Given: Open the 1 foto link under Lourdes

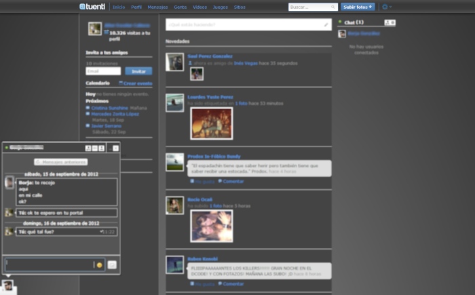Looking at the screenshot, I should pos(241,103).
